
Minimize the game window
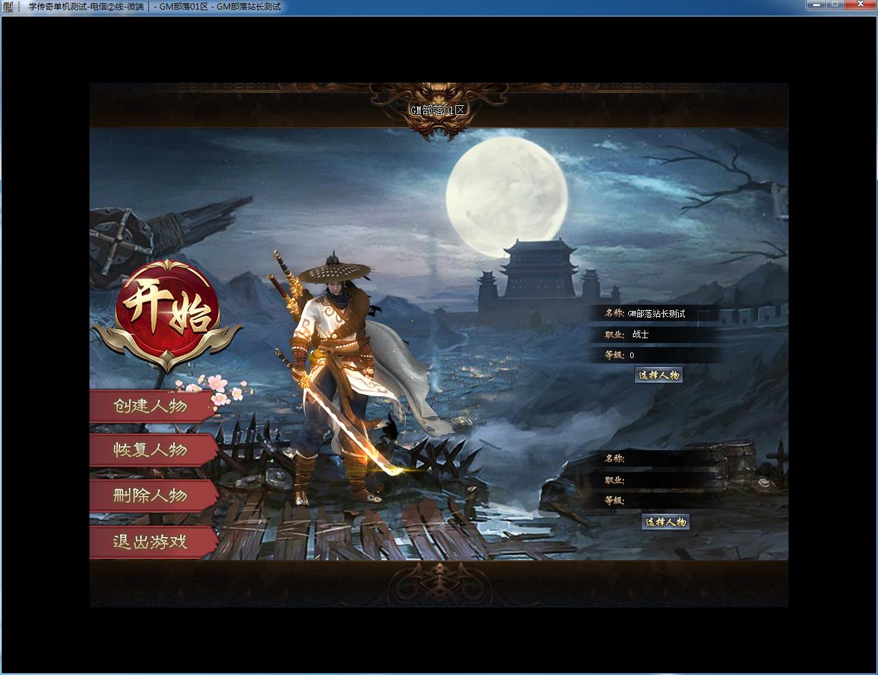click(815, 5)
